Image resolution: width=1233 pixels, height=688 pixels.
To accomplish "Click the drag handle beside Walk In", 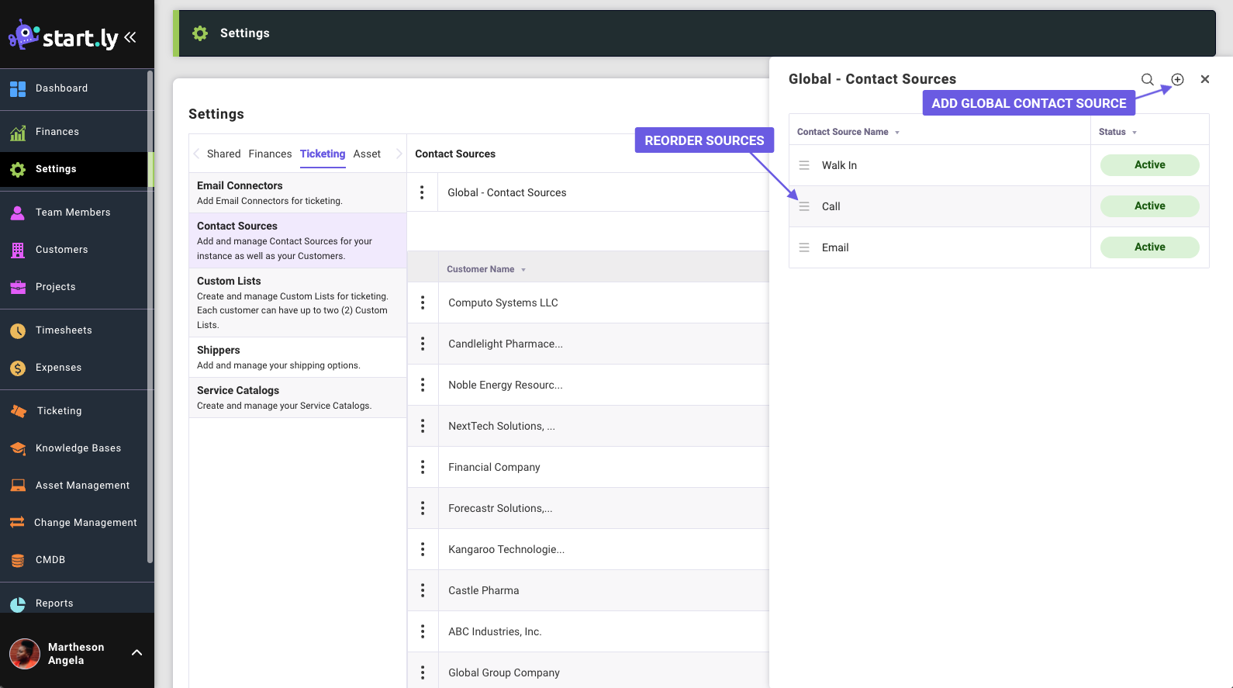I will pos(804,165).
